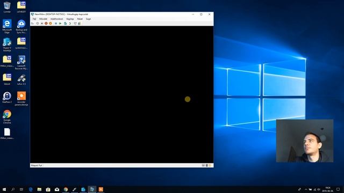This screenshot has height=193, width=344.
Task: Click the last icon in the VM toolbar
Action: 80,24
